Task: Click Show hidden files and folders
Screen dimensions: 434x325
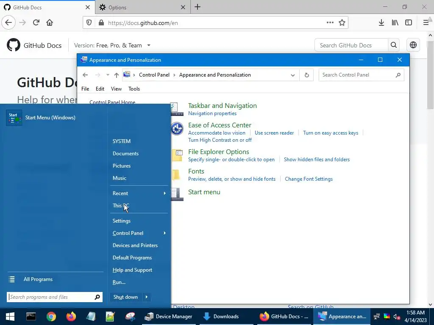Action: pos(317,160)
